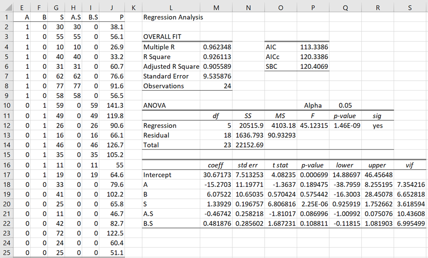428x258 pixels.
Task: Select coefficient for S, 1.33929
Action: click(x=216, y=204)
